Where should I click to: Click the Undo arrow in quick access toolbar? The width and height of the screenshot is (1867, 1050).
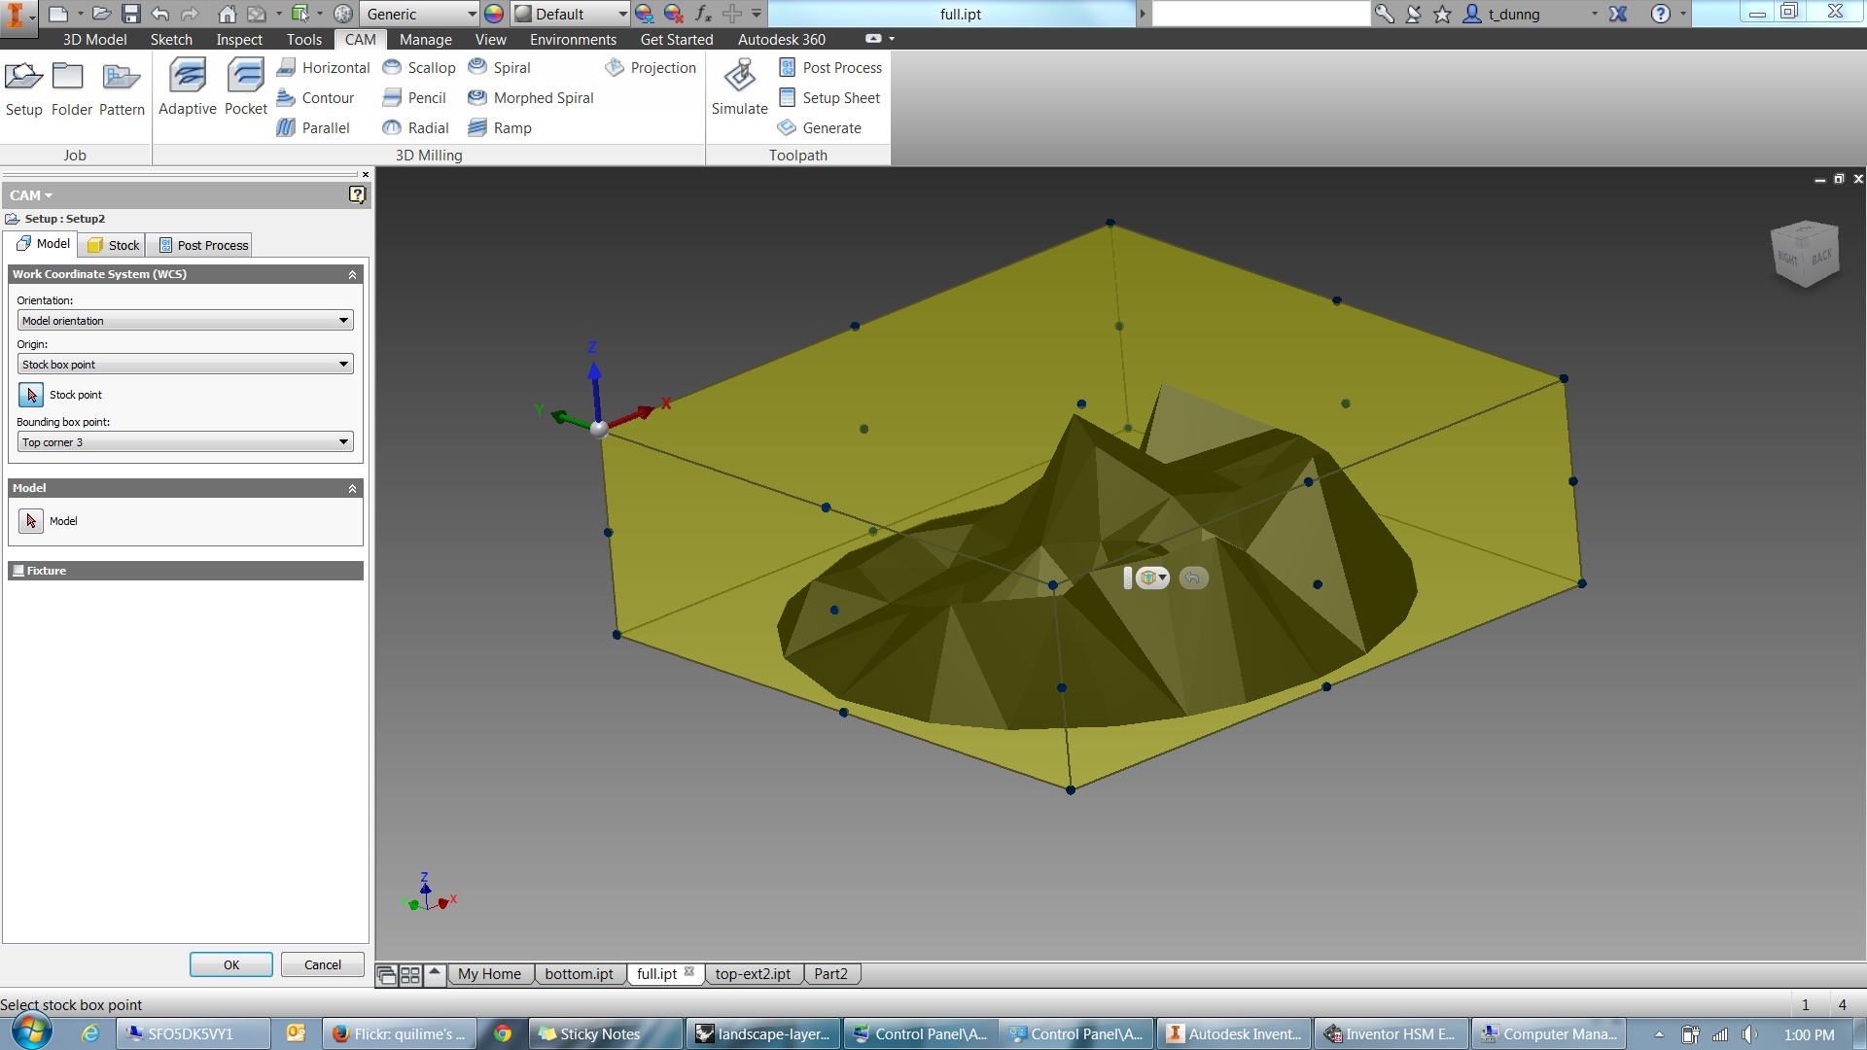point(160,14)
